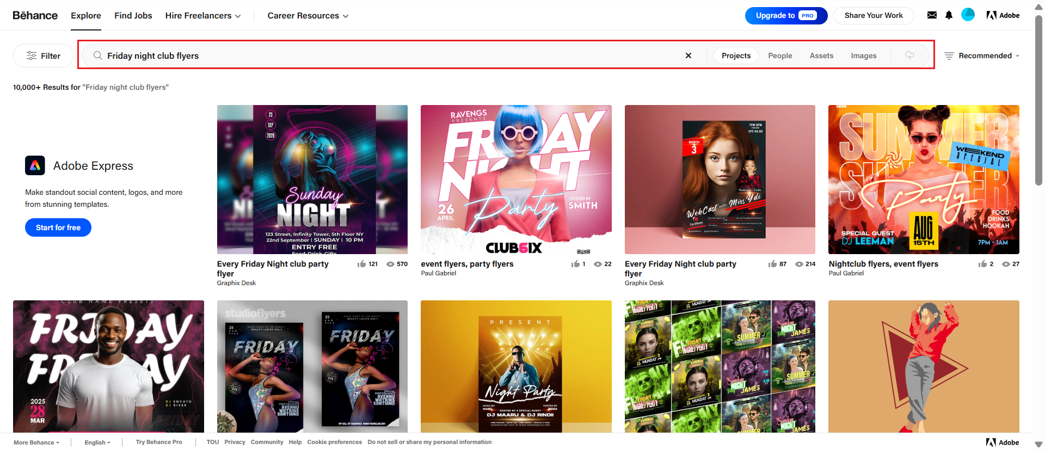Open author Paul Gabriel under Nightclub flyers
Viewport: 1045px width, 450px height.
coord(846,273)
